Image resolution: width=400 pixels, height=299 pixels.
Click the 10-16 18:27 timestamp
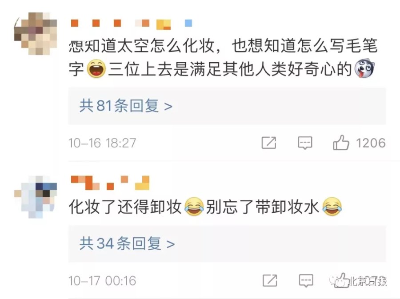pos(102,143)
